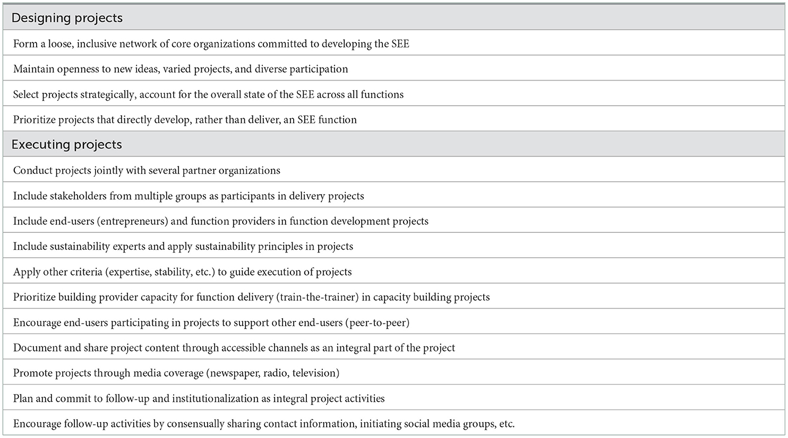
Task: Select the "Select projects strategically" row
Action: tap(208, 94)
